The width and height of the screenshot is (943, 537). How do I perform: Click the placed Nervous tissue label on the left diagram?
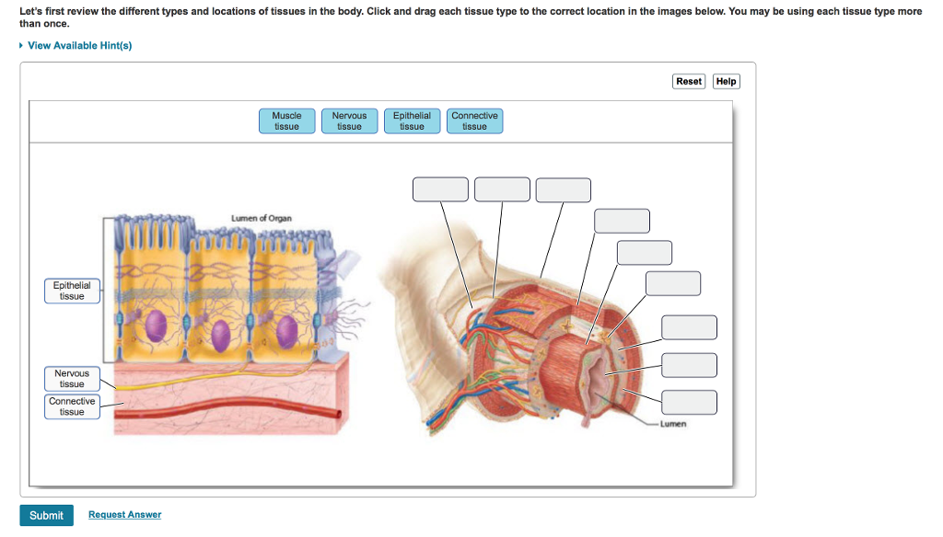point(72,379)
